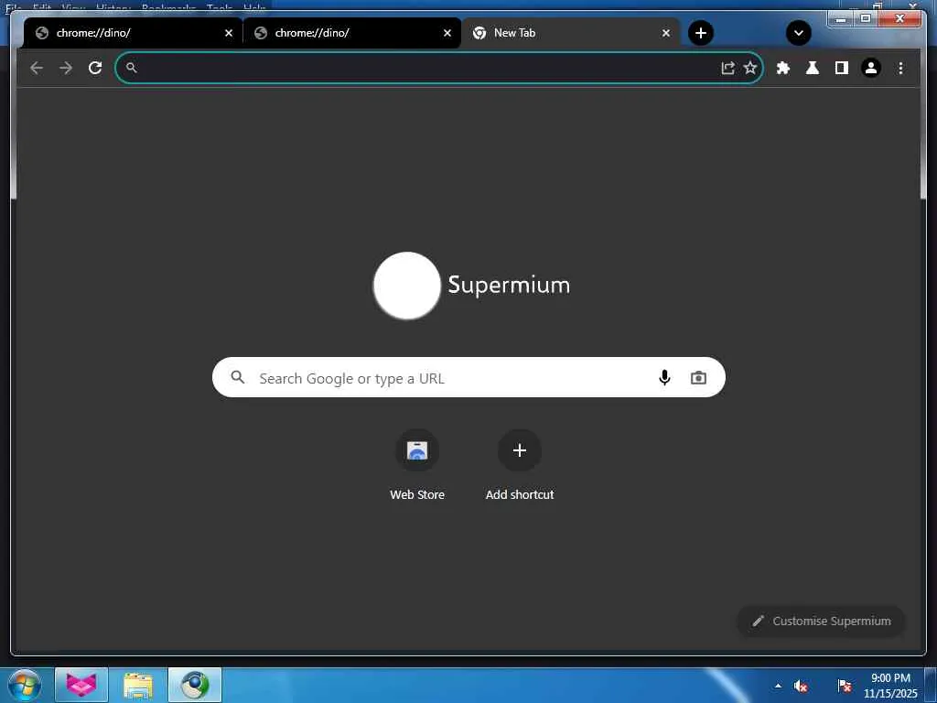Switch to the first chrome://dino/ tab
Screen dimensions: 937x703
pos(134,33)
